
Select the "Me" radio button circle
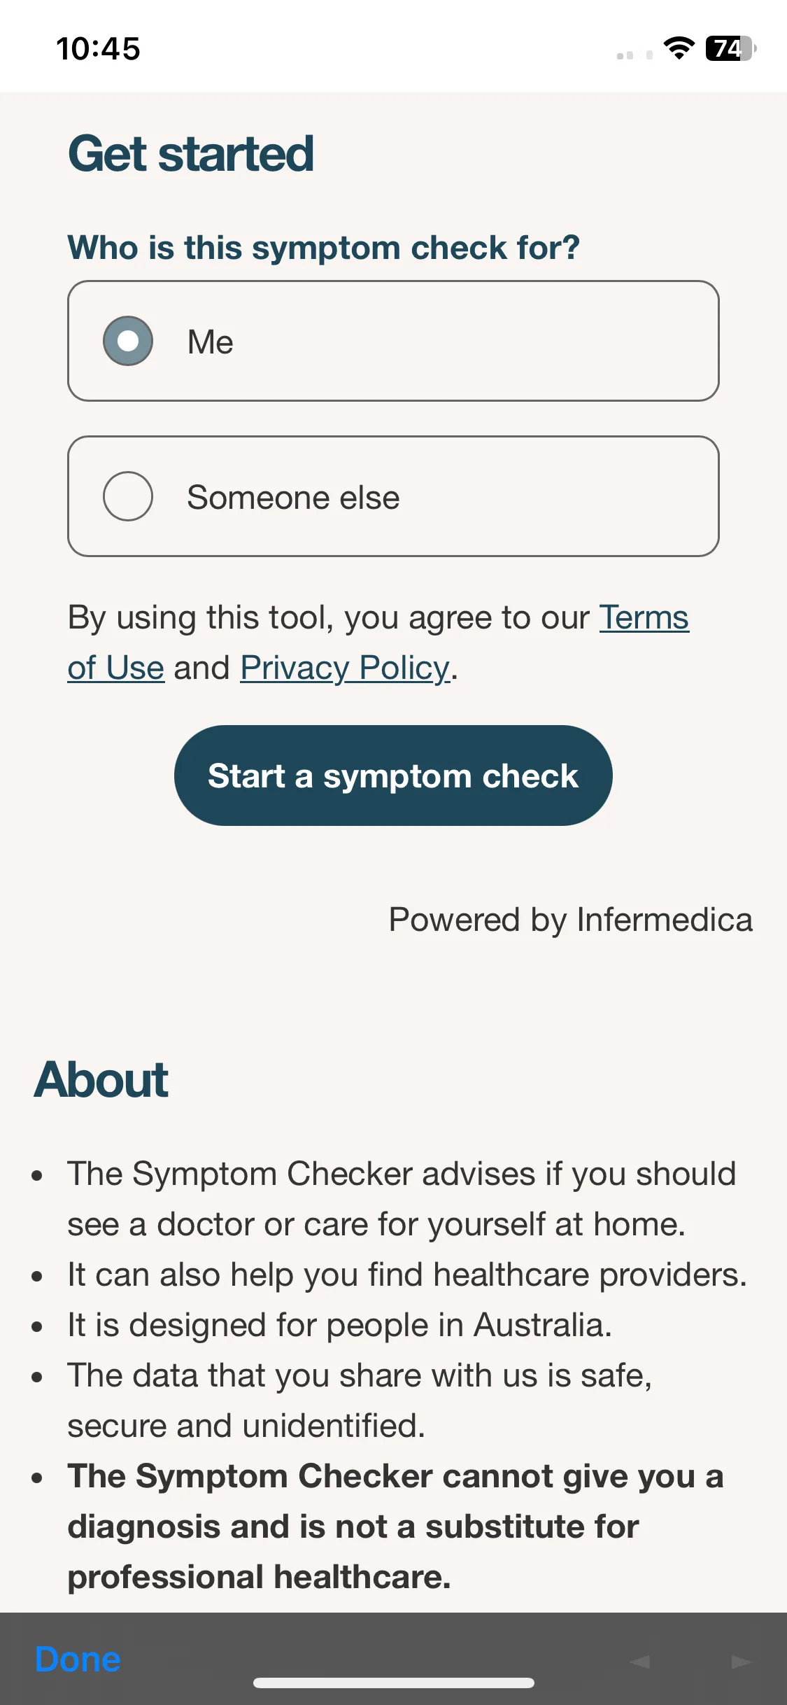[128, 341]
